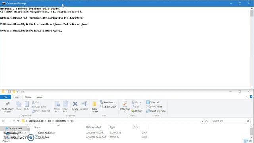Click Select all

(x=153, y=102)
